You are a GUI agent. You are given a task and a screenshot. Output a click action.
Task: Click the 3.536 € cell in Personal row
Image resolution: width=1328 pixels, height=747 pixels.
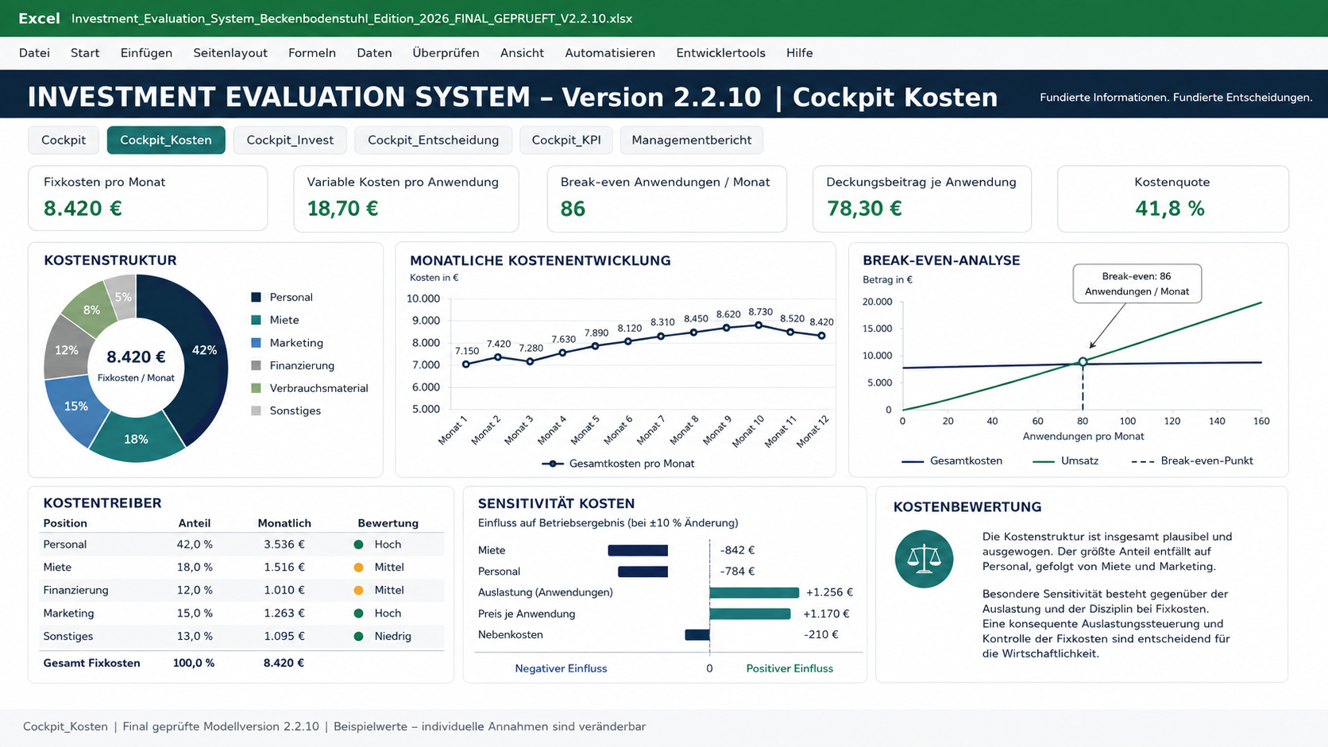pyautogui.click(x=284, y=545)
